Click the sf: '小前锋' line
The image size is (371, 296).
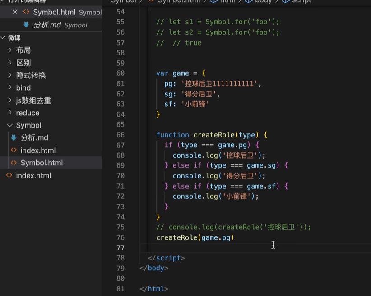(x=187, y=104)
